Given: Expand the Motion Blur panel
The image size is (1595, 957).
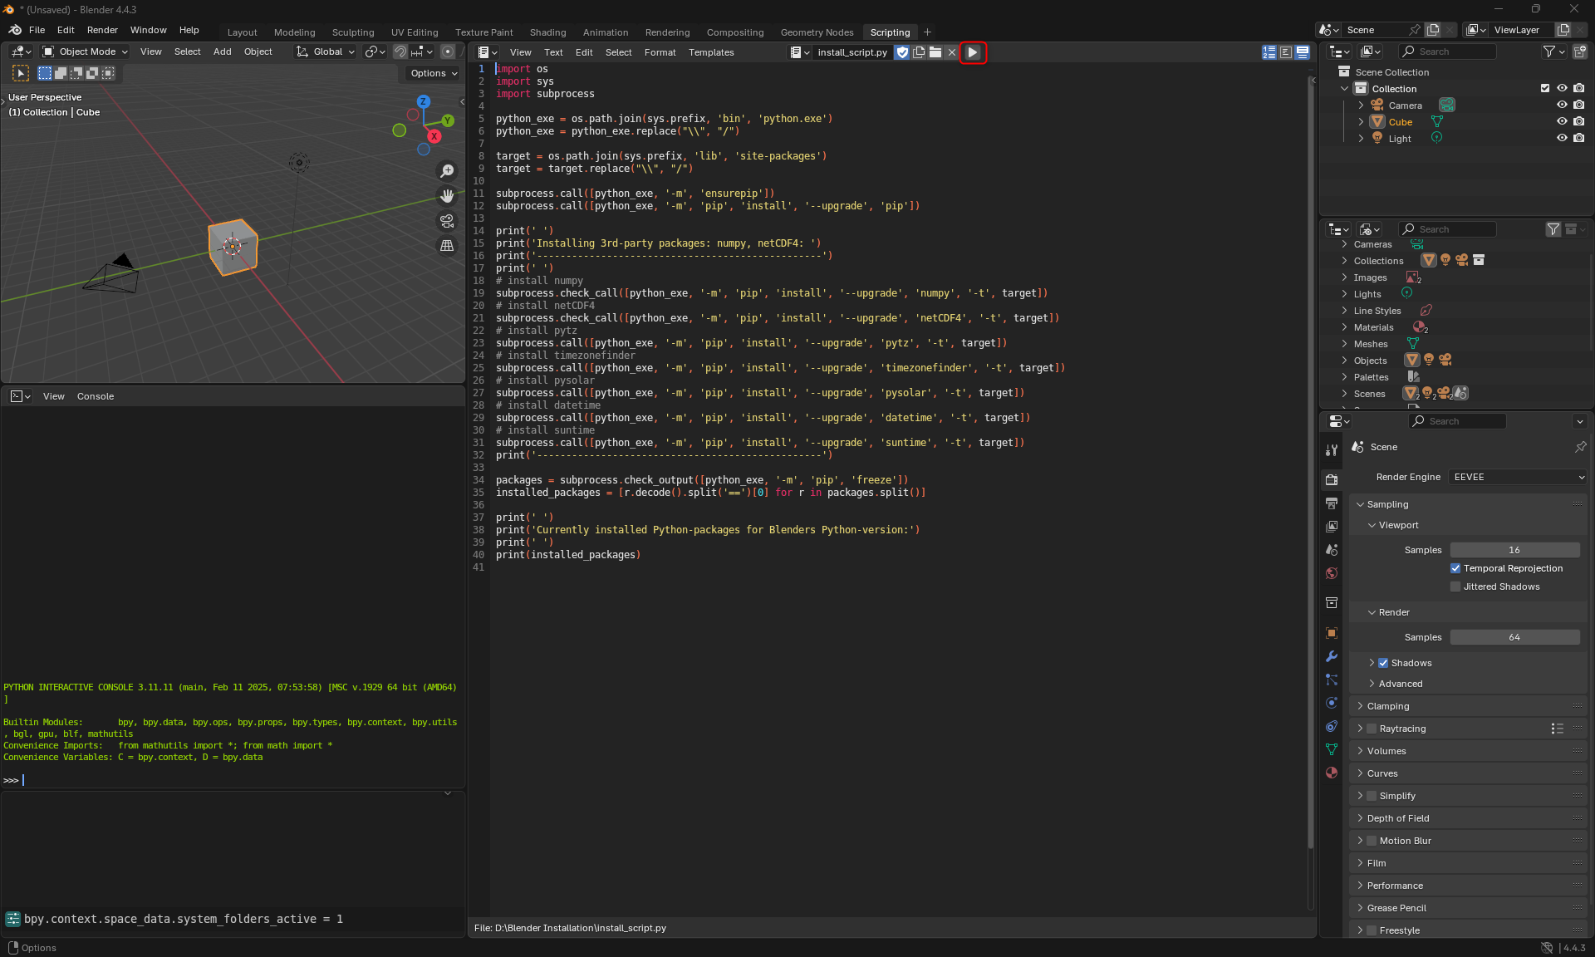Looking at the screenshot, I should (x=1360, y=841).
